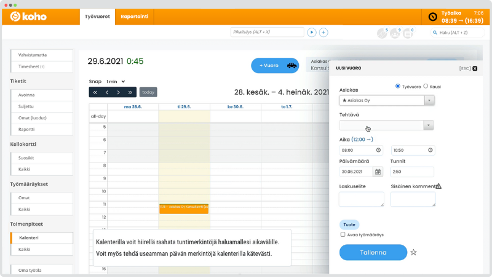Select the Kausi radio button

tap(426, 86)
